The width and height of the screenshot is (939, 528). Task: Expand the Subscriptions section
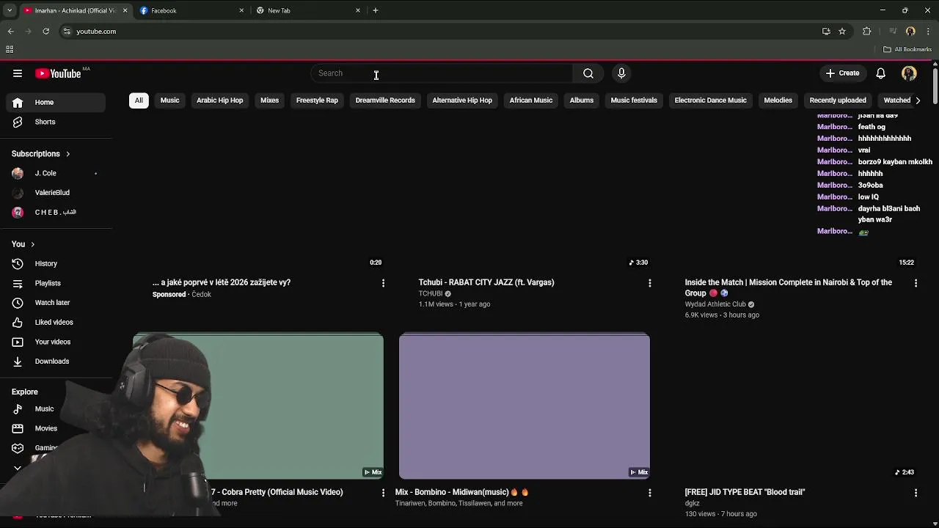41,154
